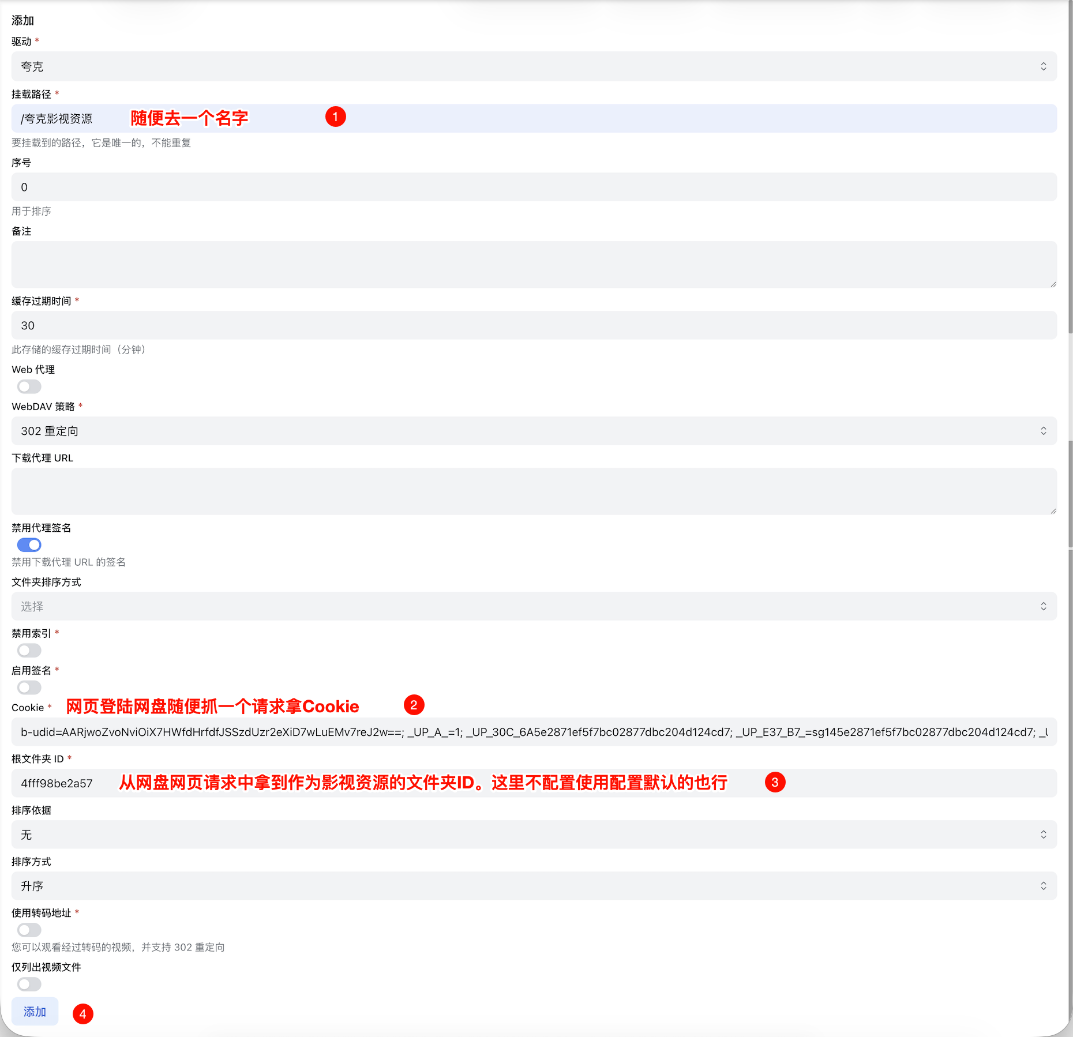The height and width of the screenshot is (1037, 1073).
Task: Click the 根文件夹 ID text field
Action: [534, 783]
